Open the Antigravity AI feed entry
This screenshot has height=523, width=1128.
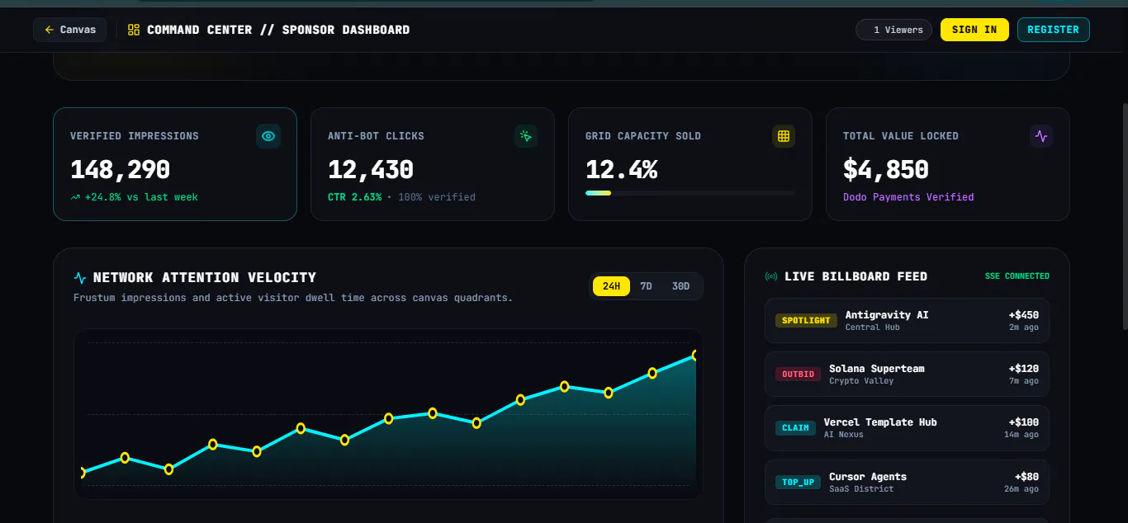coord(907,320)
